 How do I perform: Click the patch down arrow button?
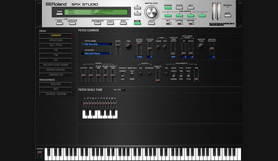[137, 14]
